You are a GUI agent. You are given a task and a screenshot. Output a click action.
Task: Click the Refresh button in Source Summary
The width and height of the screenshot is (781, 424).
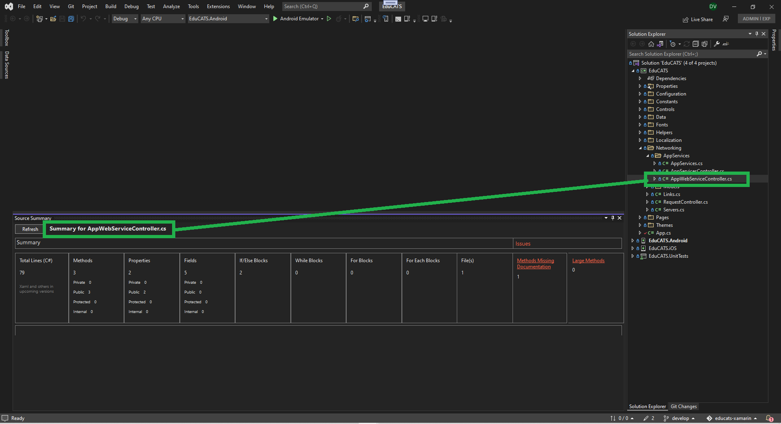(28, 229)
